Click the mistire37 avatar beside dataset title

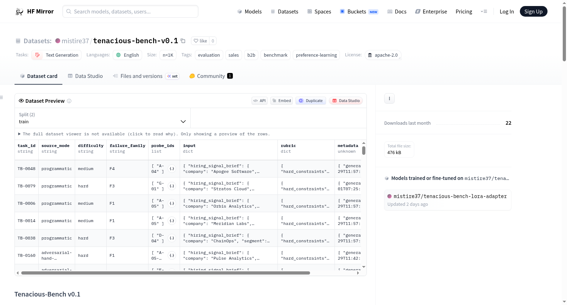point(58,41)
